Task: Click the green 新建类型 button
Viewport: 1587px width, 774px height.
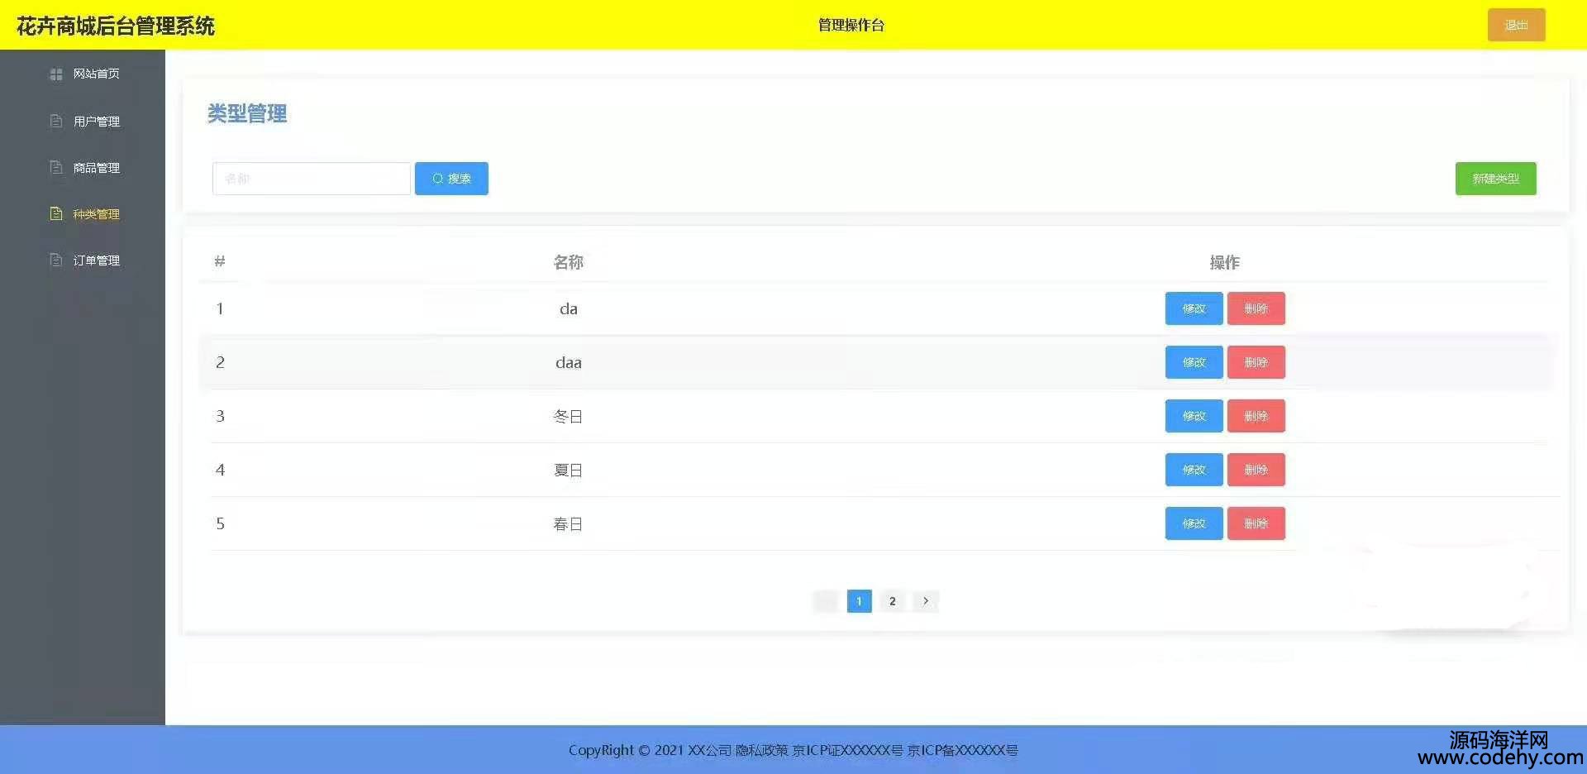Action: (x=1495, y=179)
